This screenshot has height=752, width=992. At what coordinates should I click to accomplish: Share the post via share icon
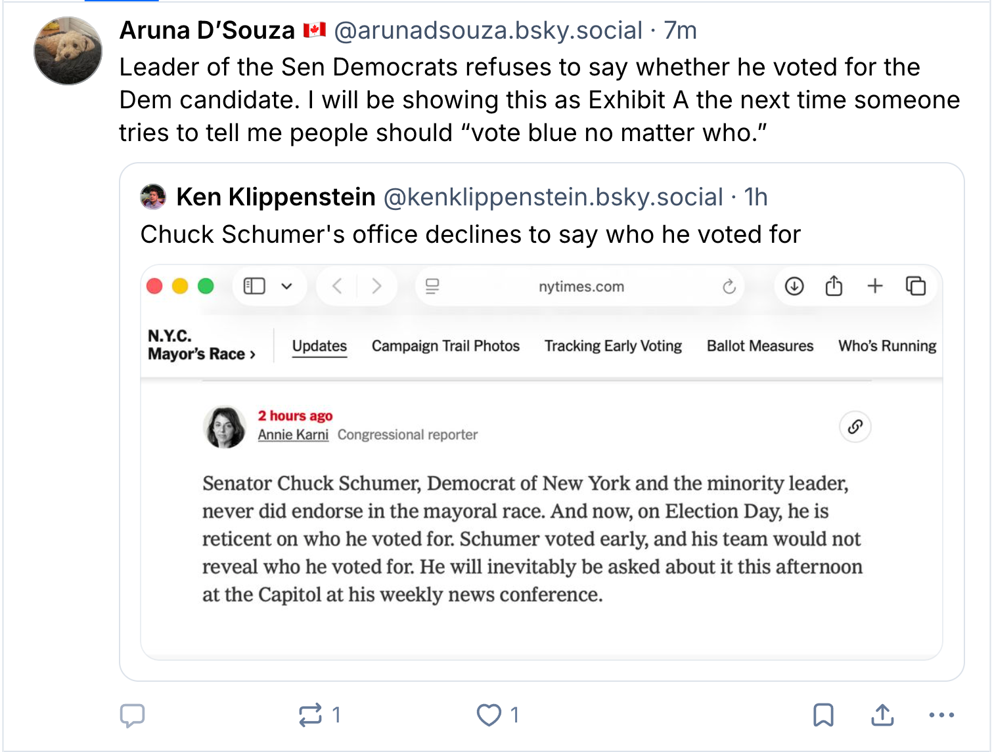(x=882, y=715)
